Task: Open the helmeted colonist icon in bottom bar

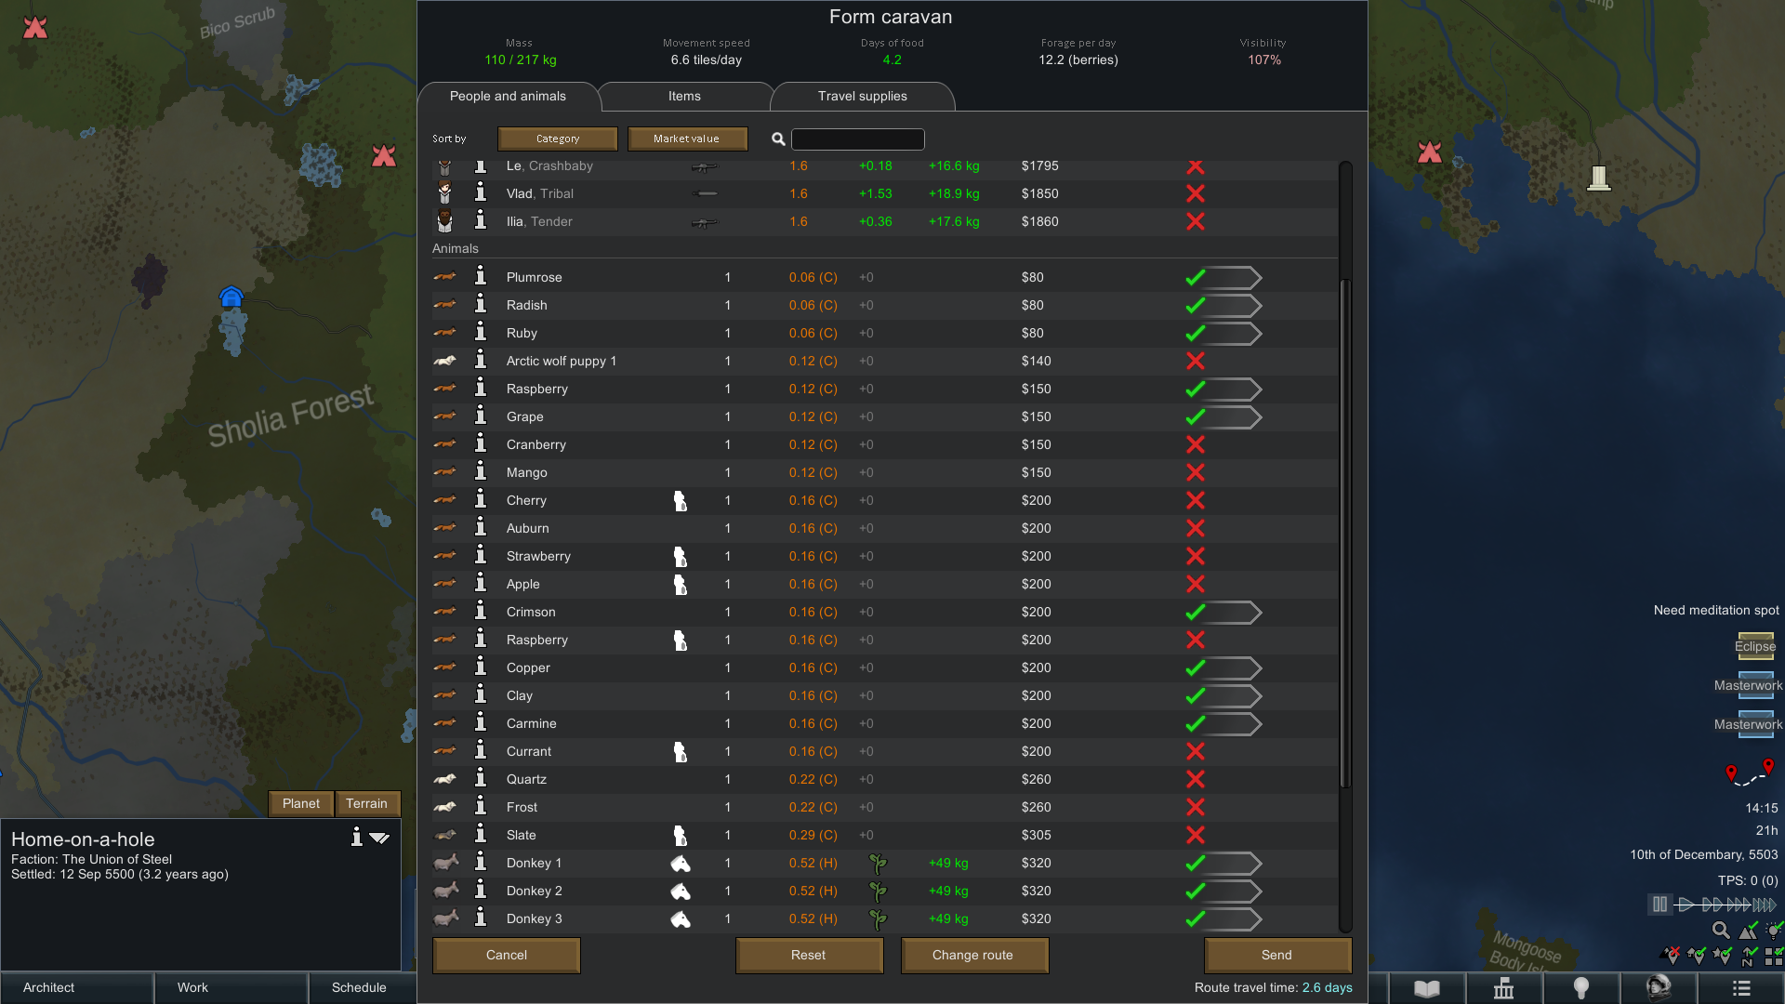Action: (x=1659, y=987)
